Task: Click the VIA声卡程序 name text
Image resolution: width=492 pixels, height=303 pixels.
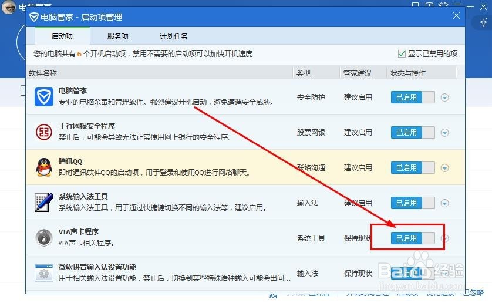Action: click(x=79, y=232)
